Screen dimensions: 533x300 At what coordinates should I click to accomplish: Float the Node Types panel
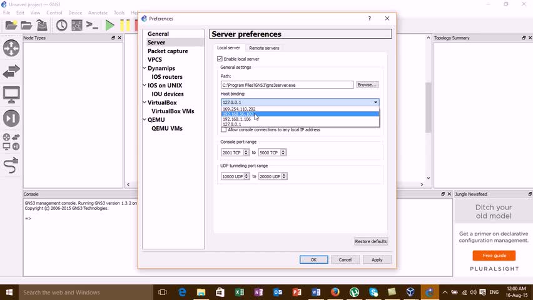113,37
